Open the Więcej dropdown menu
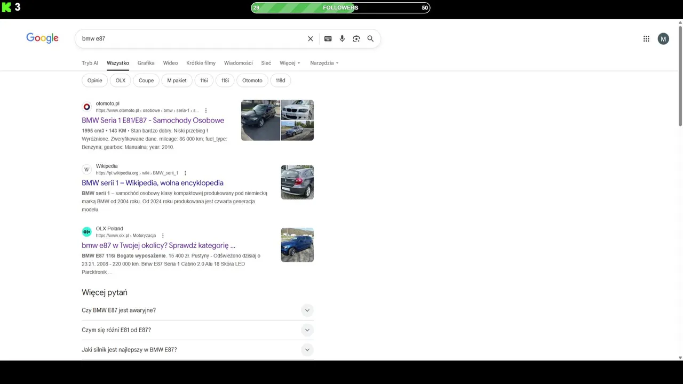683x384 pixels. (290, 63)
